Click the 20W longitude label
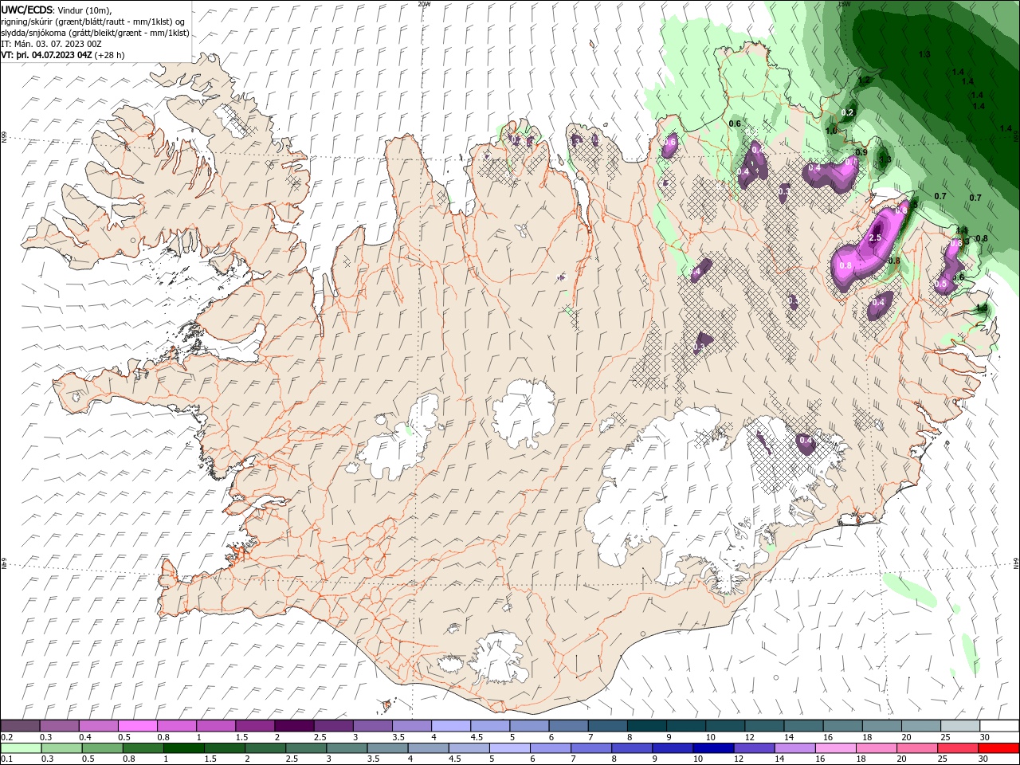 [x=424, y=4]
